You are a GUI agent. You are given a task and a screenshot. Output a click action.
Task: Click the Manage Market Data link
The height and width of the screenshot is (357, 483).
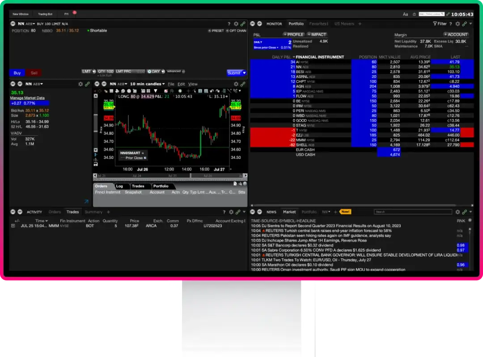pos(27,98)
